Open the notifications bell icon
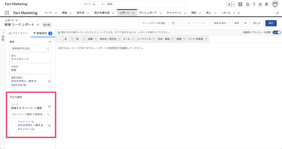The image size is (282, 149). pyautogui.click(x=267, y=4)
